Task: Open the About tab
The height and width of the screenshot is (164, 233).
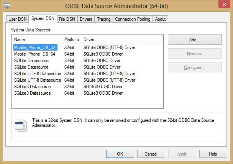Action: [x=161, y=19]
